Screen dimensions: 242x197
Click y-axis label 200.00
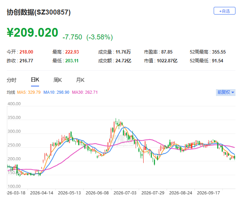[14, 159]
